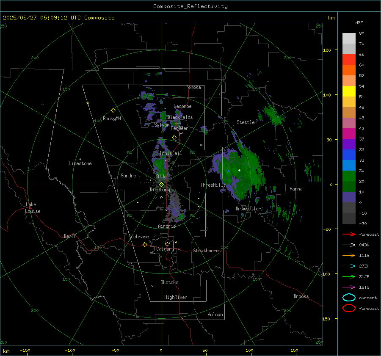Image resolution: width=381 pixels, height=356 pixels.
Task: Click the Ponoka town label
Action: (193, 88)
